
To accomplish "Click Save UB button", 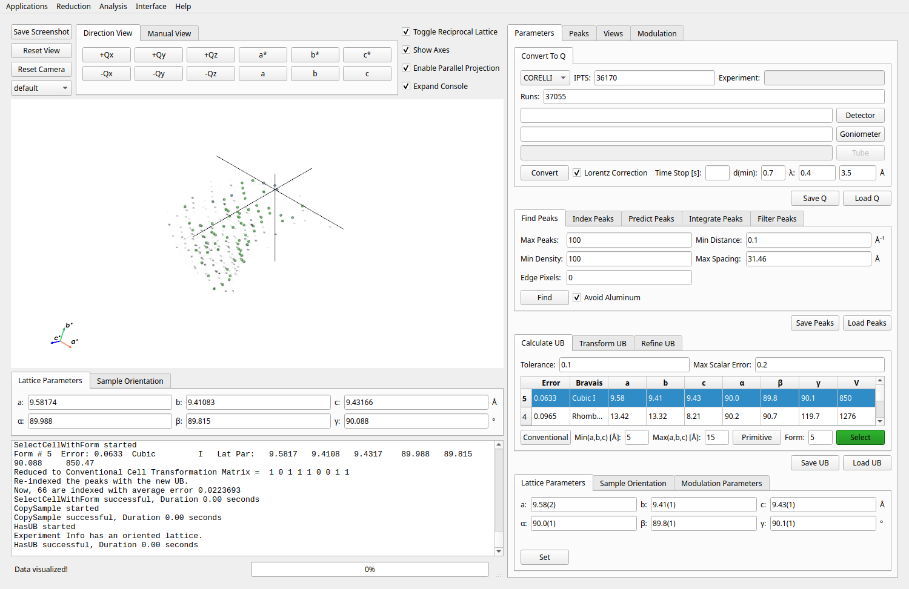I will (x=815, y=463).
